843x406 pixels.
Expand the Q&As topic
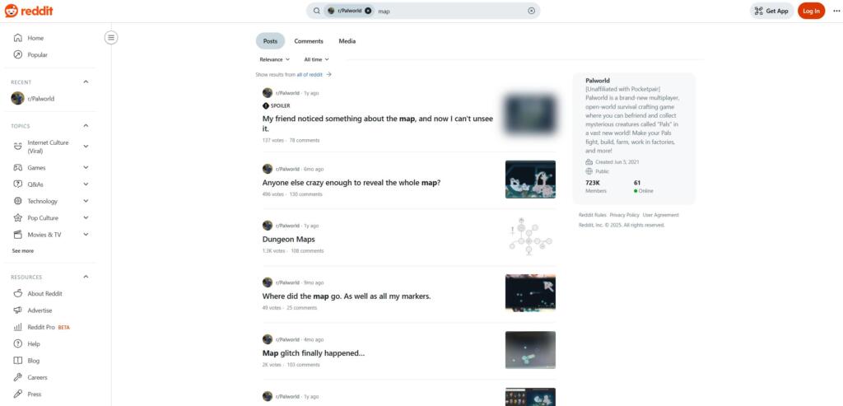tap(86, 184)
